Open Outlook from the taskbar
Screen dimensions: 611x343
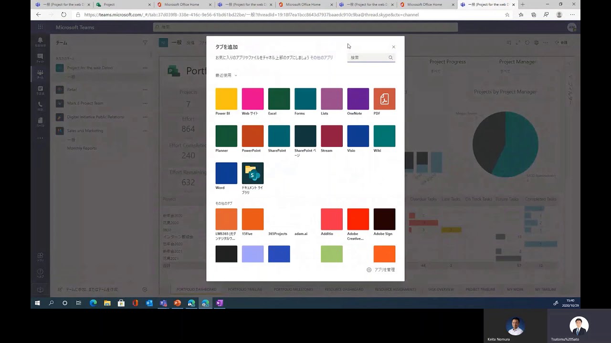coord(149,303)
